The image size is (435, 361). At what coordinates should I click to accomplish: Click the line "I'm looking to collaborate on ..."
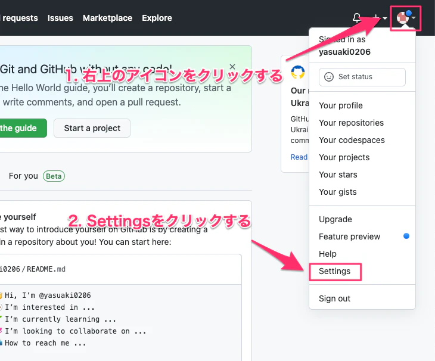76,331
